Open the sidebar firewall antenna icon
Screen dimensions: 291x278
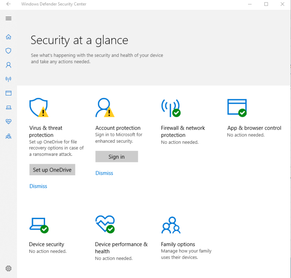click(x=8, y=79)
